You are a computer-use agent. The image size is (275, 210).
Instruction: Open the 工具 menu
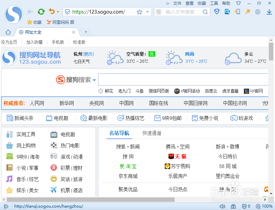214,3
